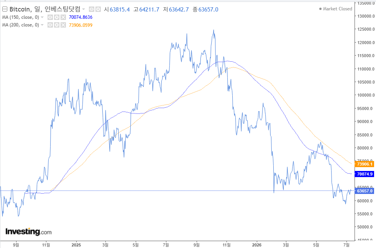Click the Market Closed status indicator
This screenshot has height=248, width=376.
click(335, 9)
